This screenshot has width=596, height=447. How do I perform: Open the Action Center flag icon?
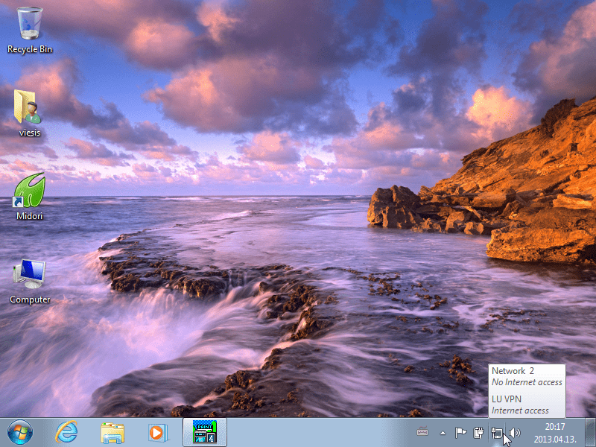(460, 432)
